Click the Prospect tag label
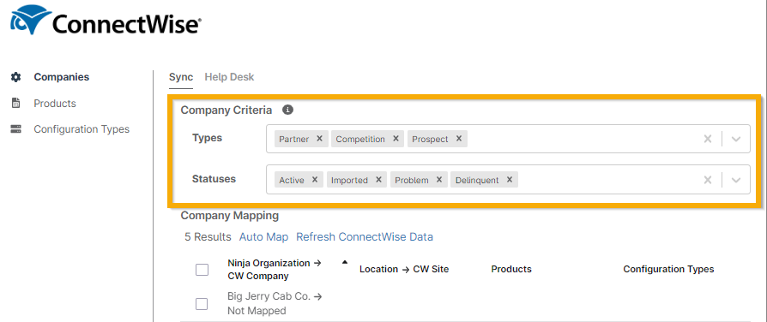The image size is (767, 322). pos(430,140)
